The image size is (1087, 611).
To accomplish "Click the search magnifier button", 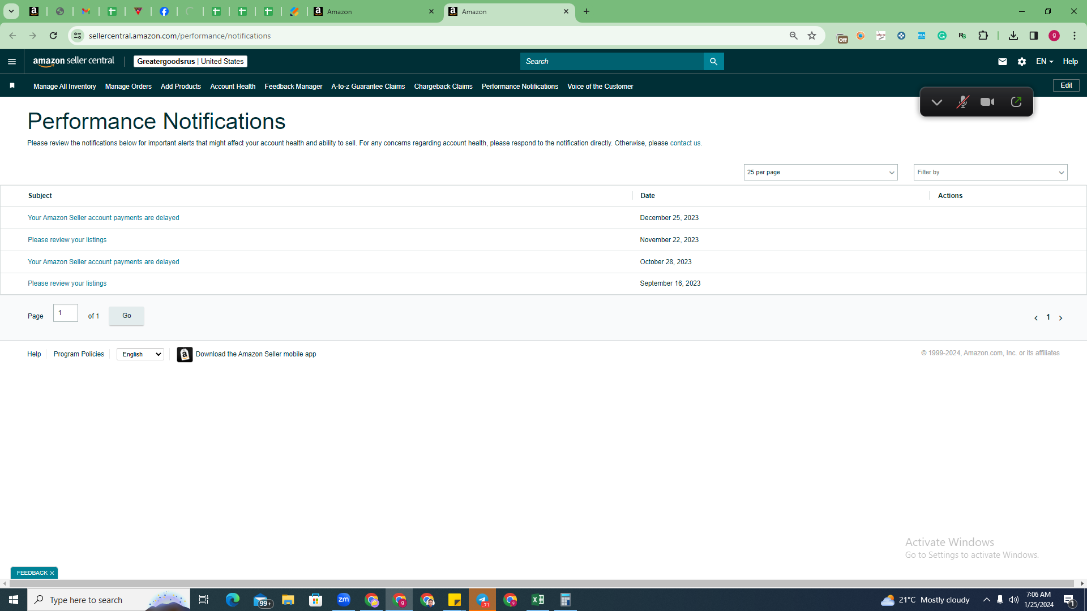I will coord(713,62).
